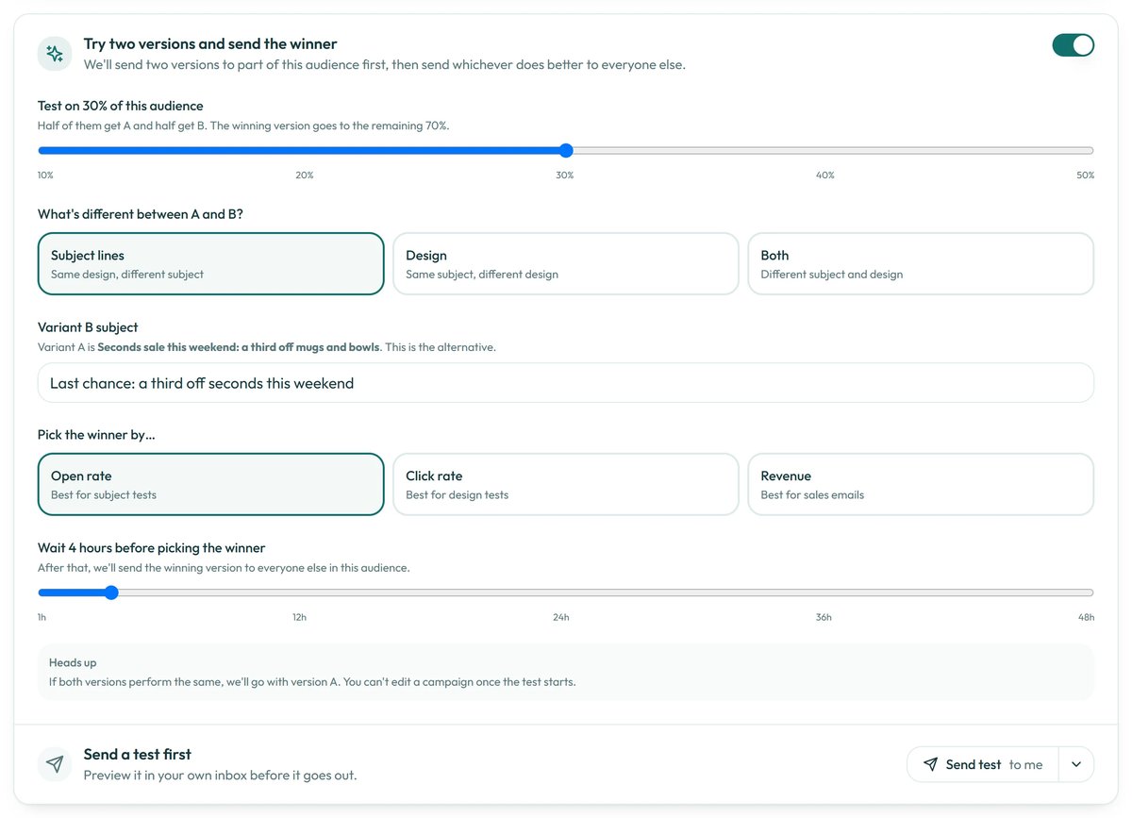Click the plane icon inside Send test button

tap(930, 764)
